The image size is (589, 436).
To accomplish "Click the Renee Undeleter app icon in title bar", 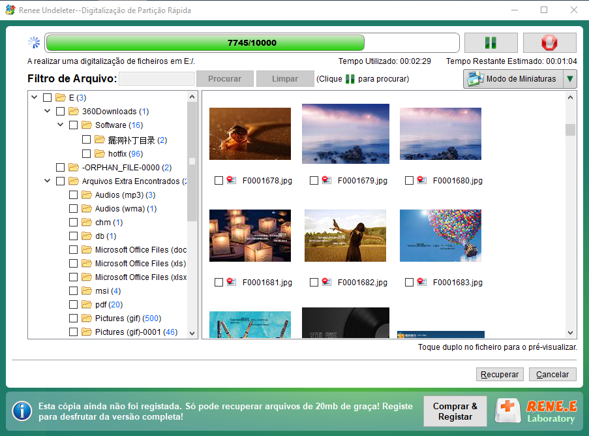I will coord(10,10).
